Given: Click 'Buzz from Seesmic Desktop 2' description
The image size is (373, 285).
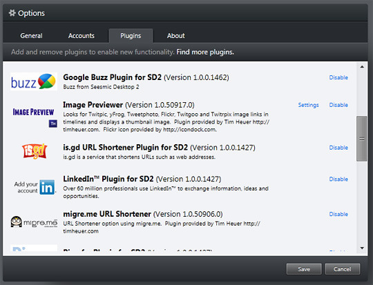Looking at the screenshot, I should pos(101,87).
